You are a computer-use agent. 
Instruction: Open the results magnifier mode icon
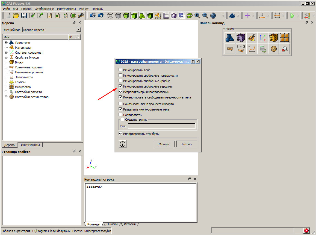tap(285, 49)
